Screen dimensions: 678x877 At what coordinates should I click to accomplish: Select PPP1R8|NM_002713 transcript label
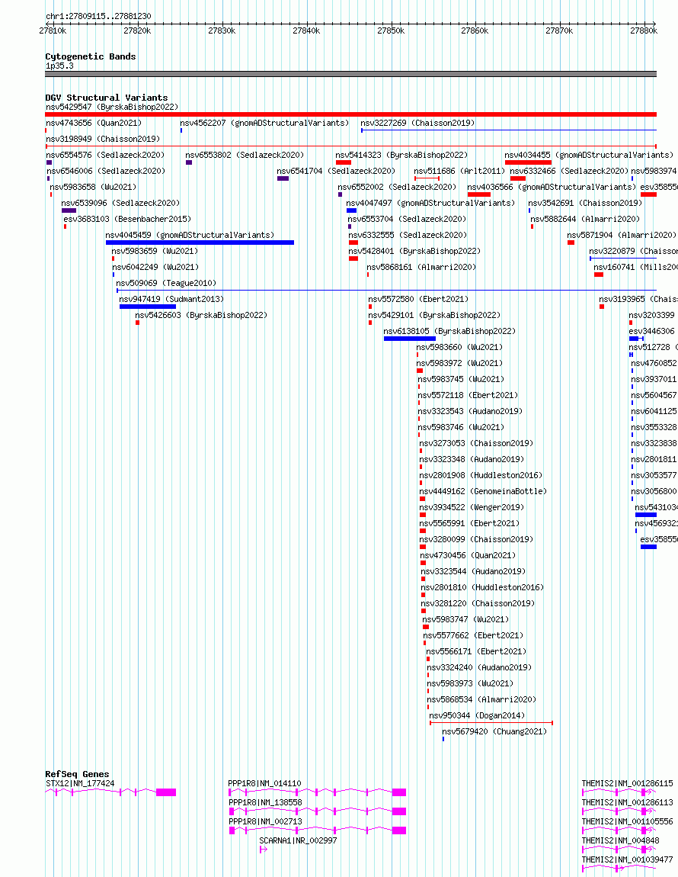pyautogui.click(x=265, y=821)
